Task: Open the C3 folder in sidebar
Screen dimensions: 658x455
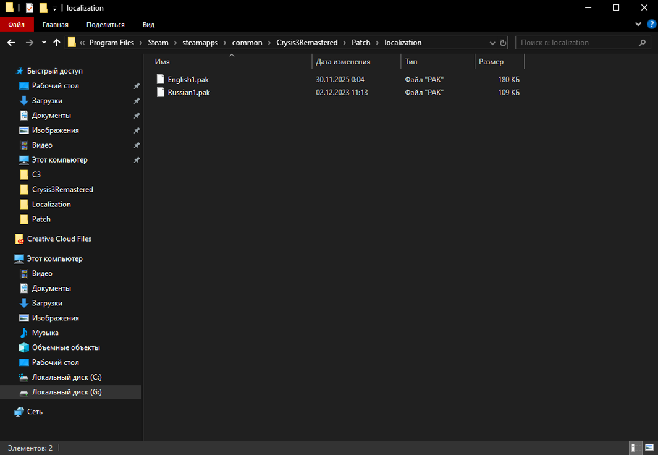Action: pyautogui.click(x=36, y=174)
